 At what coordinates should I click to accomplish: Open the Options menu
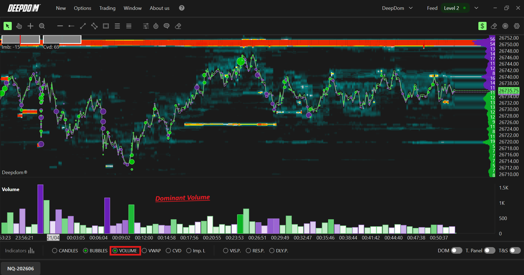click(x=83, y=8)
